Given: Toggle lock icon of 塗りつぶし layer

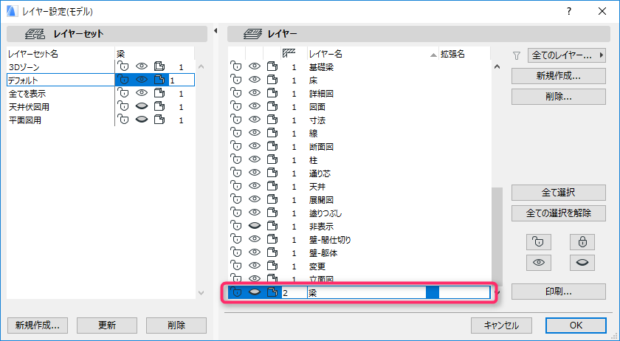Looking at the screenshot, I should [236, 213].
